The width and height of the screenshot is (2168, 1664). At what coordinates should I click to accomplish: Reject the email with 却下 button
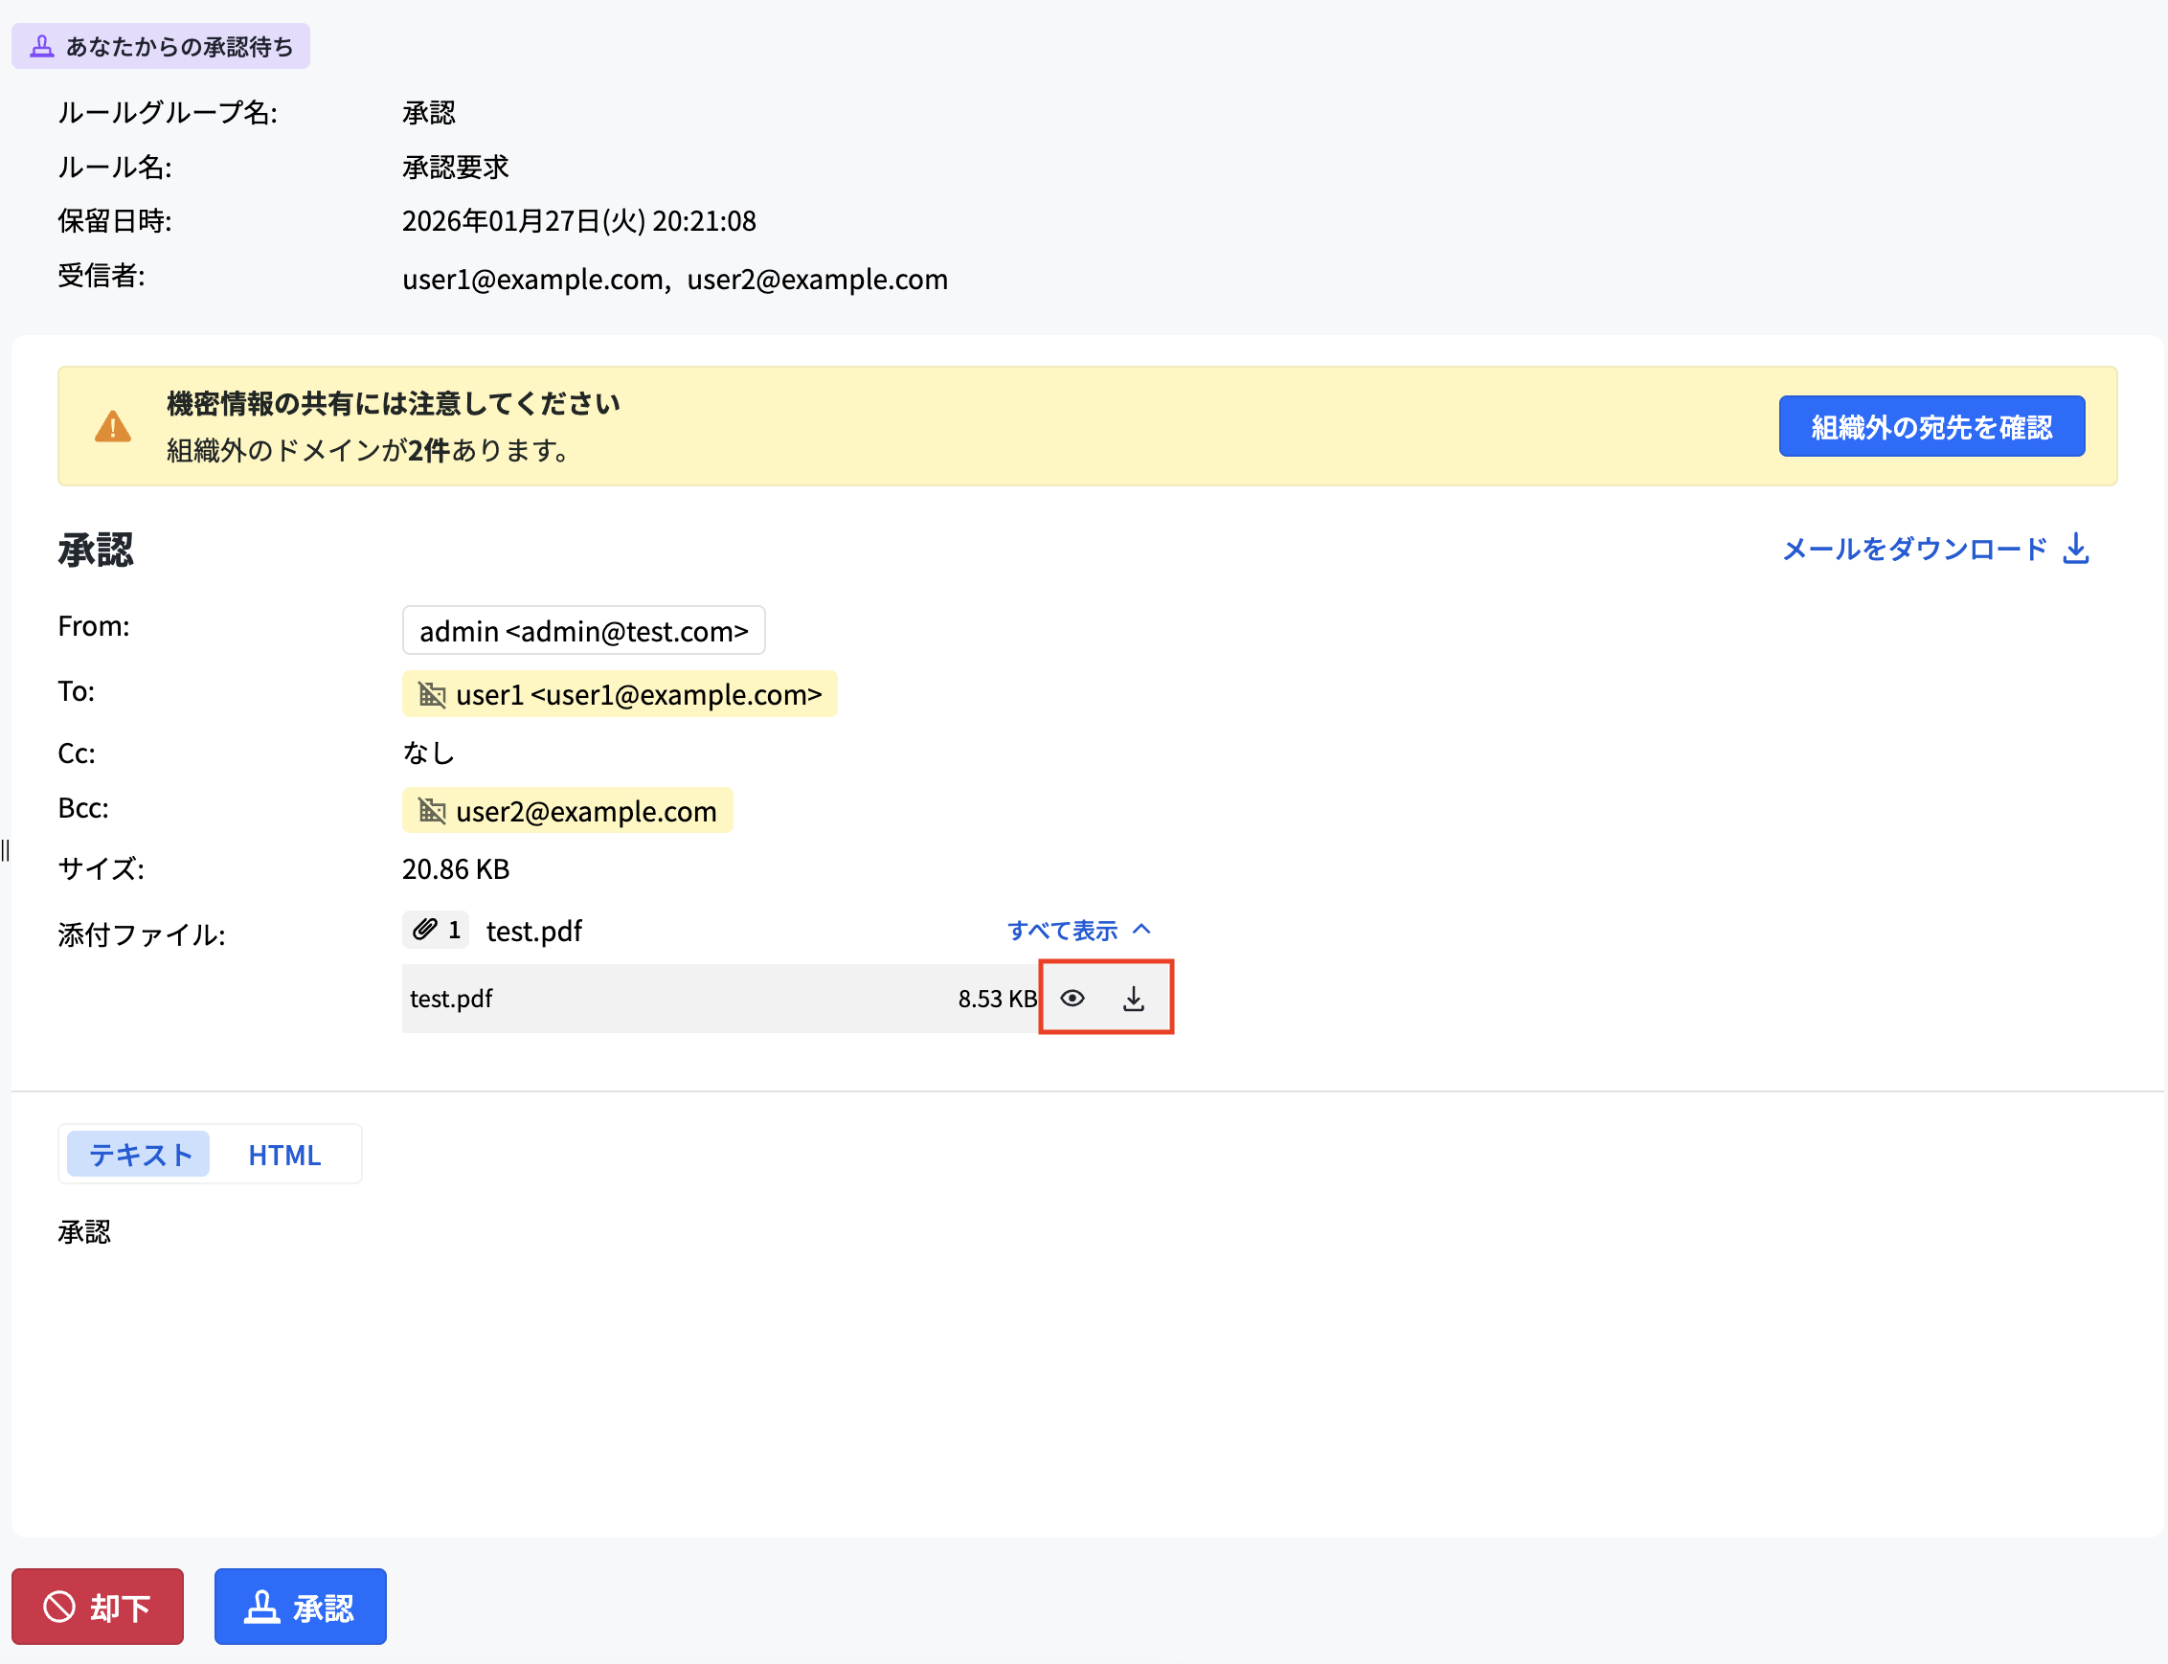click(x=97, y=1606)
